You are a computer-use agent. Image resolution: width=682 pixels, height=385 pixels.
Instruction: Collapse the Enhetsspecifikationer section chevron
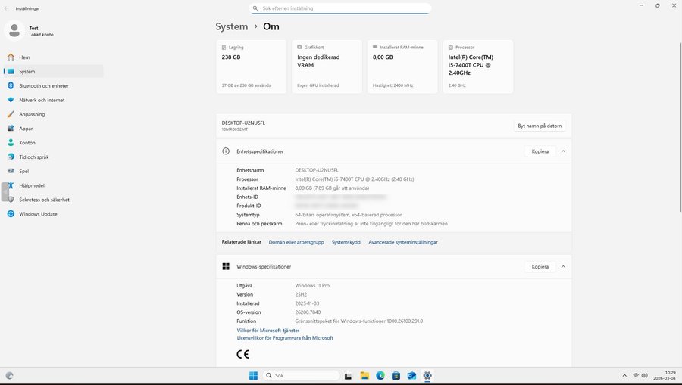click(x=563, y=151)
